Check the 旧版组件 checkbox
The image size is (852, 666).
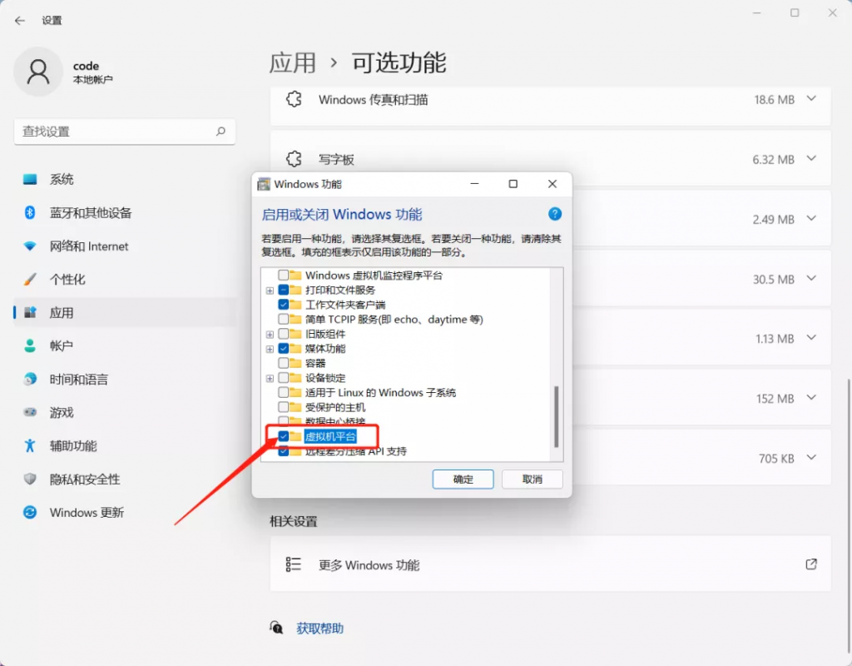tap(283, 334)
